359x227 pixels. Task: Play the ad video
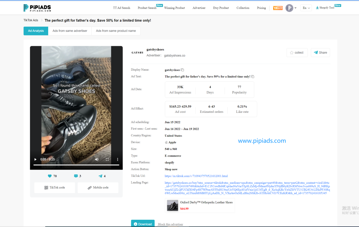coord(35,159)
